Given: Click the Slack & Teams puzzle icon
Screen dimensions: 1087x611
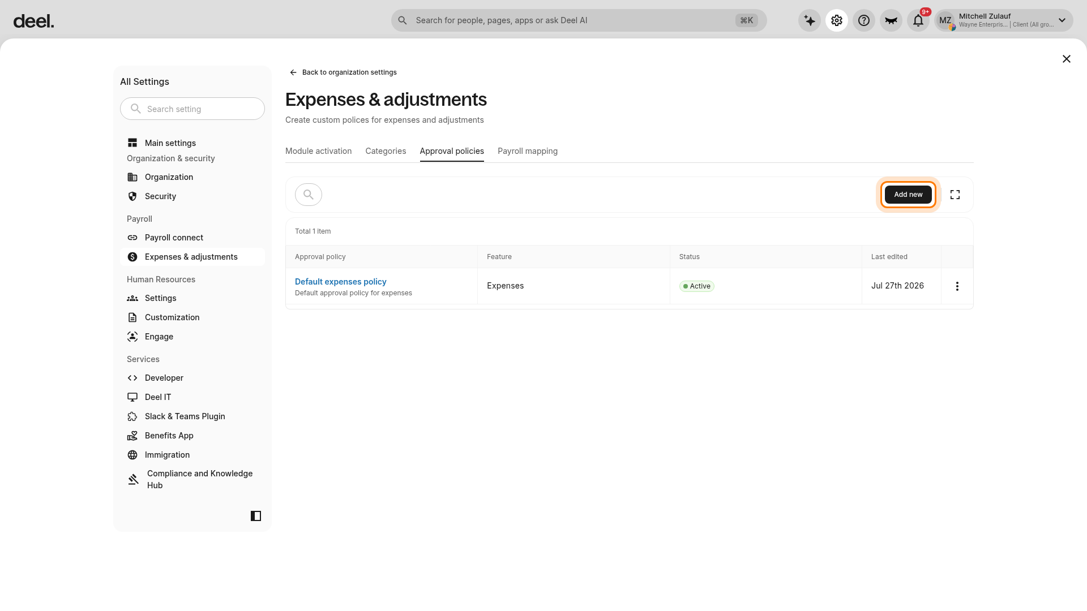Looking at the screenshot, I should [132, 416].
